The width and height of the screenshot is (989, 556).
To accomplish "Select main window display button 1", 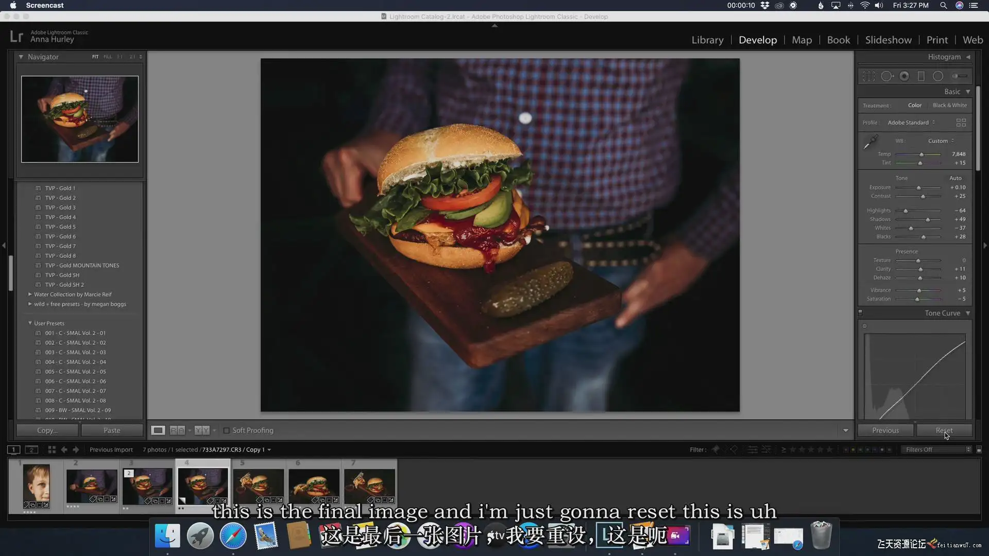I will click(13, 449).
